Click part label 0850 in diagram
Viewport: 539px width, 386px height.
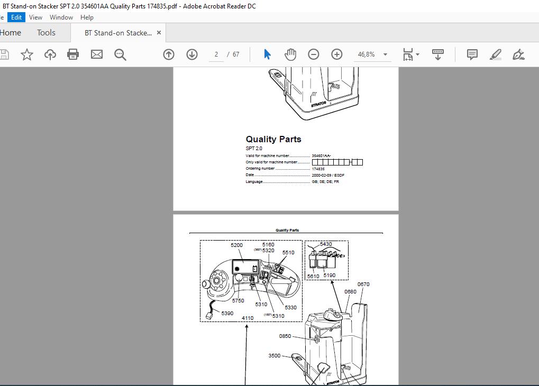point(285,336)
